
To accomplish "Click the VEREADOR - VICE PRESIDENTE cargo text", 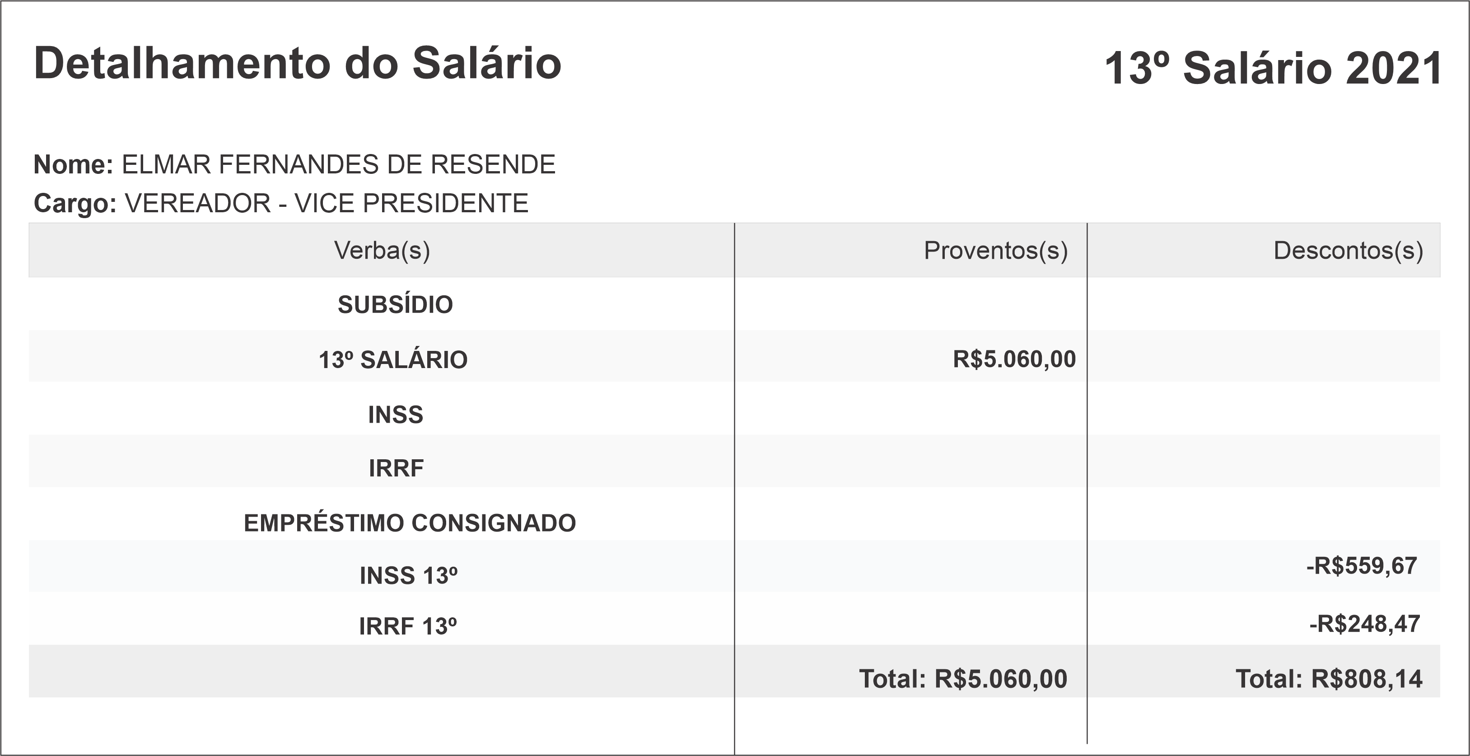I will pos(327,204).
